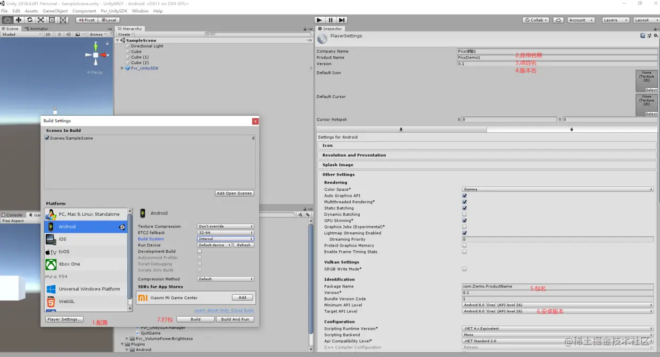The image size is (660, 357).
Task: Uncheck Scenes/SampleScene in Scenes In Build
Action: 47,138
